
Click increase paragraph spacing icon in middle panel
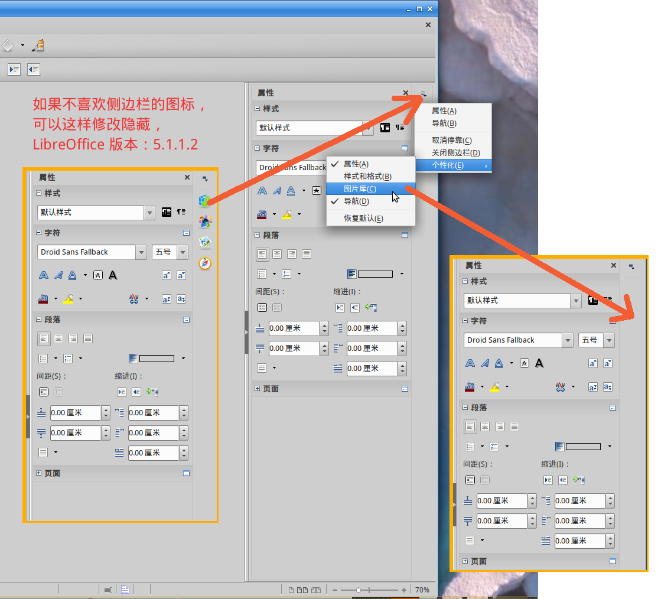(262, 308)
